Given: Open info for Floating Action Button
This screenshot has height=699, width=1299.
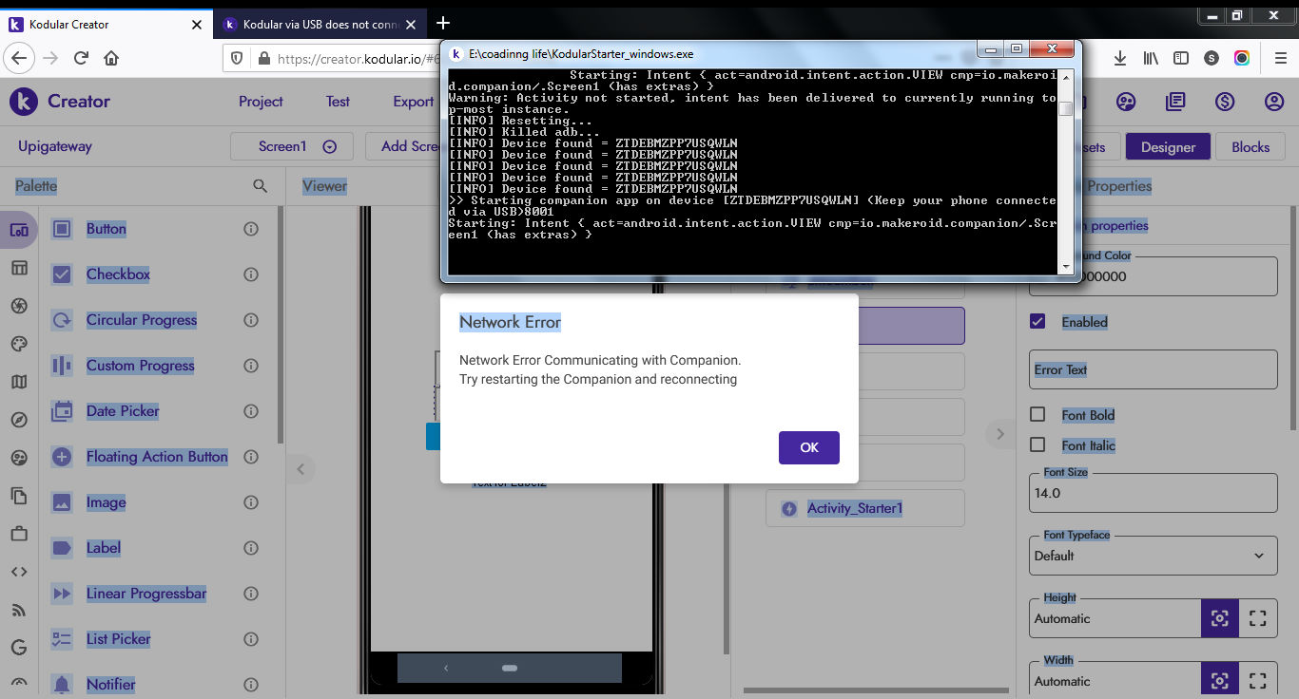Looking at the screenshot, I should (x=251, y=457).
